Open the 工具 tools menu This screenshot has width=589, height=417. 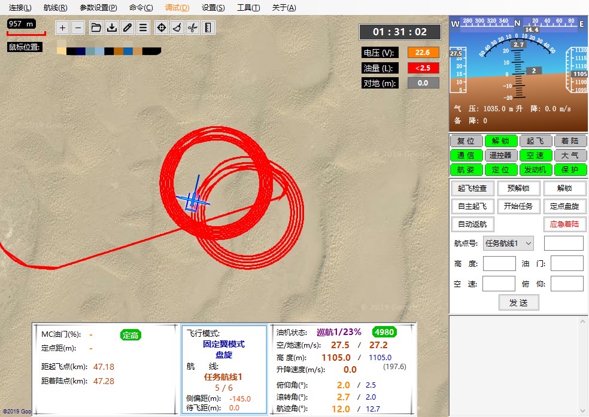tap(248, 7)
